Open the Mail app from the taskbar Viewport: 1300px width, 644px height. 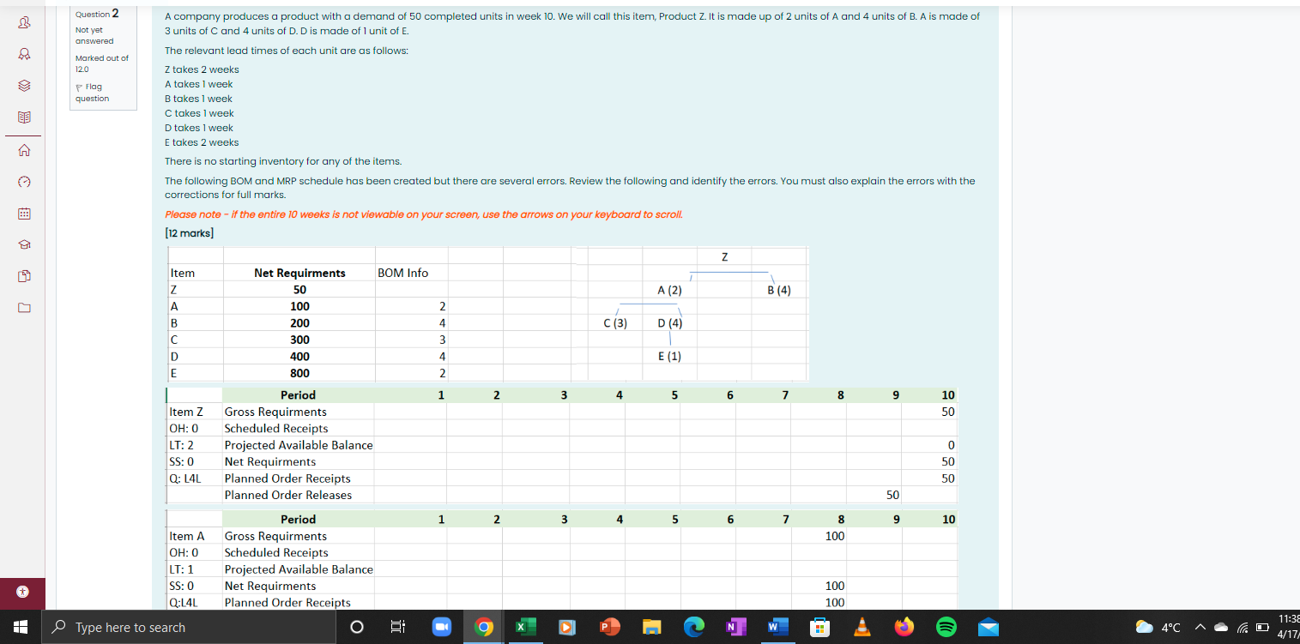988,628
